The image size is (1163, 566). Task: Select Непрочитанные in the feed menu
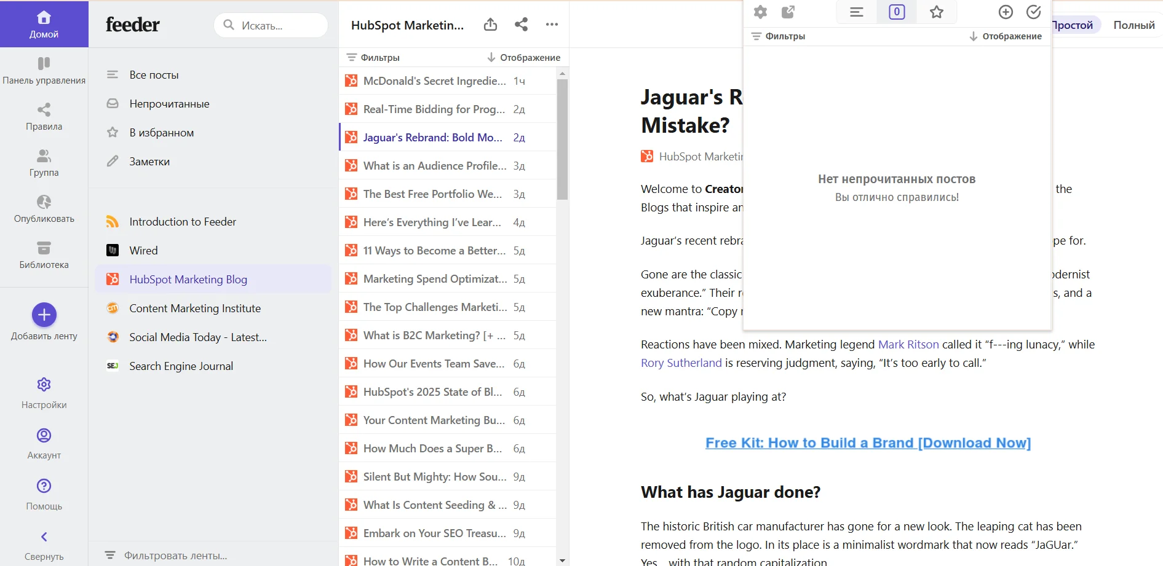(x=212, y=104)
